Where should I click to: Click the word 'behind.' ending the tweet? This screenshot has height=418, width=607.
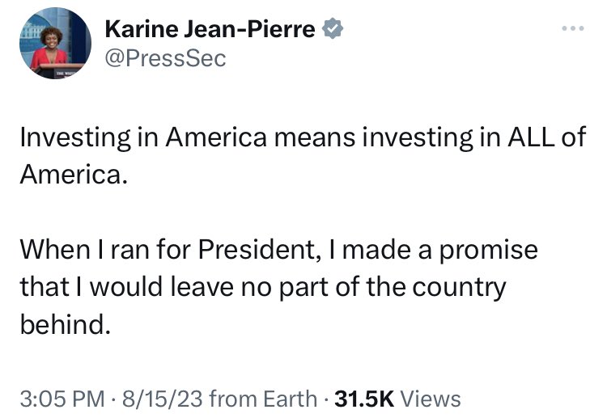click(x=66, y=324)
